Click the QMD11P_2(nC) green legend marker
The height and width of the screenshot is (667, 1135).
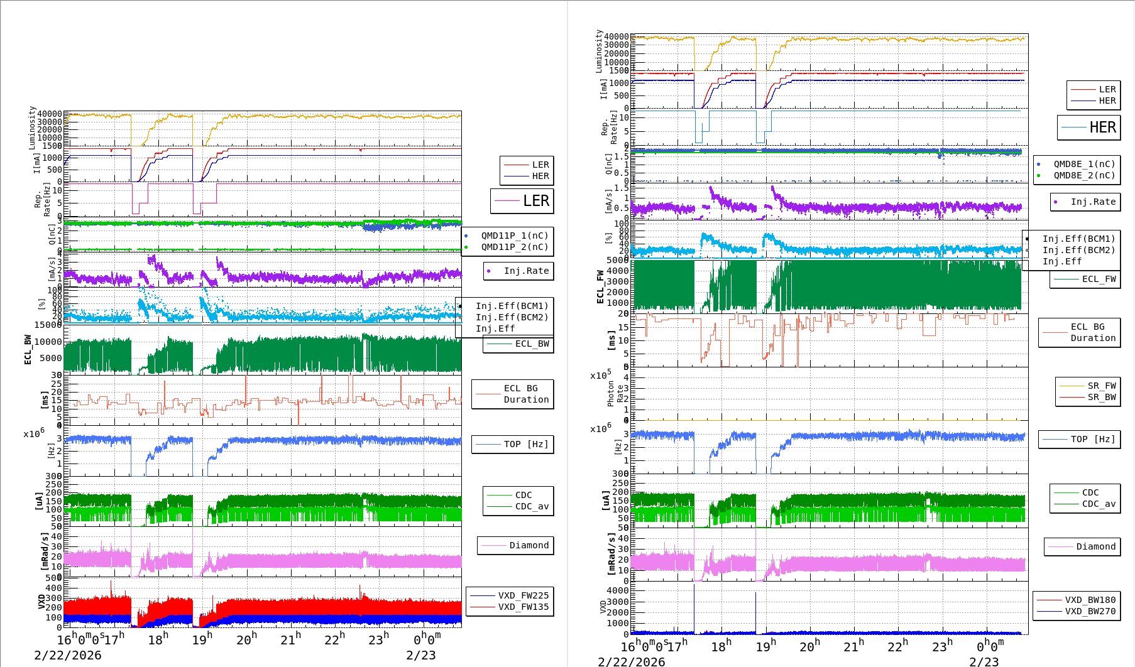(x=466, y=247)
